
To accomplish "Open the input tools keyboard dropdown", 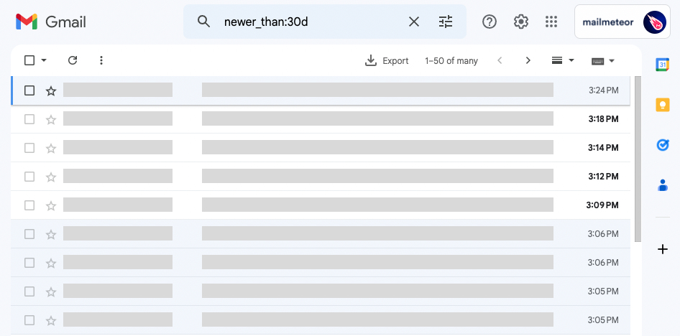I will pyautogui.click(x=603, y=61).
